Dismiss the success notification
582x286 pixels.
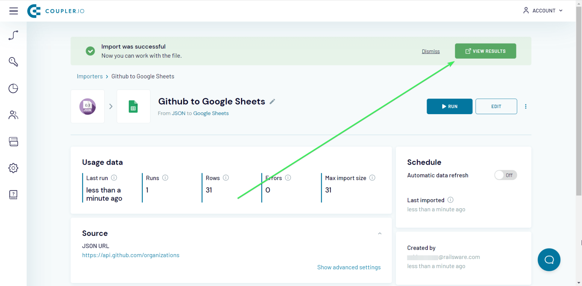430,51
